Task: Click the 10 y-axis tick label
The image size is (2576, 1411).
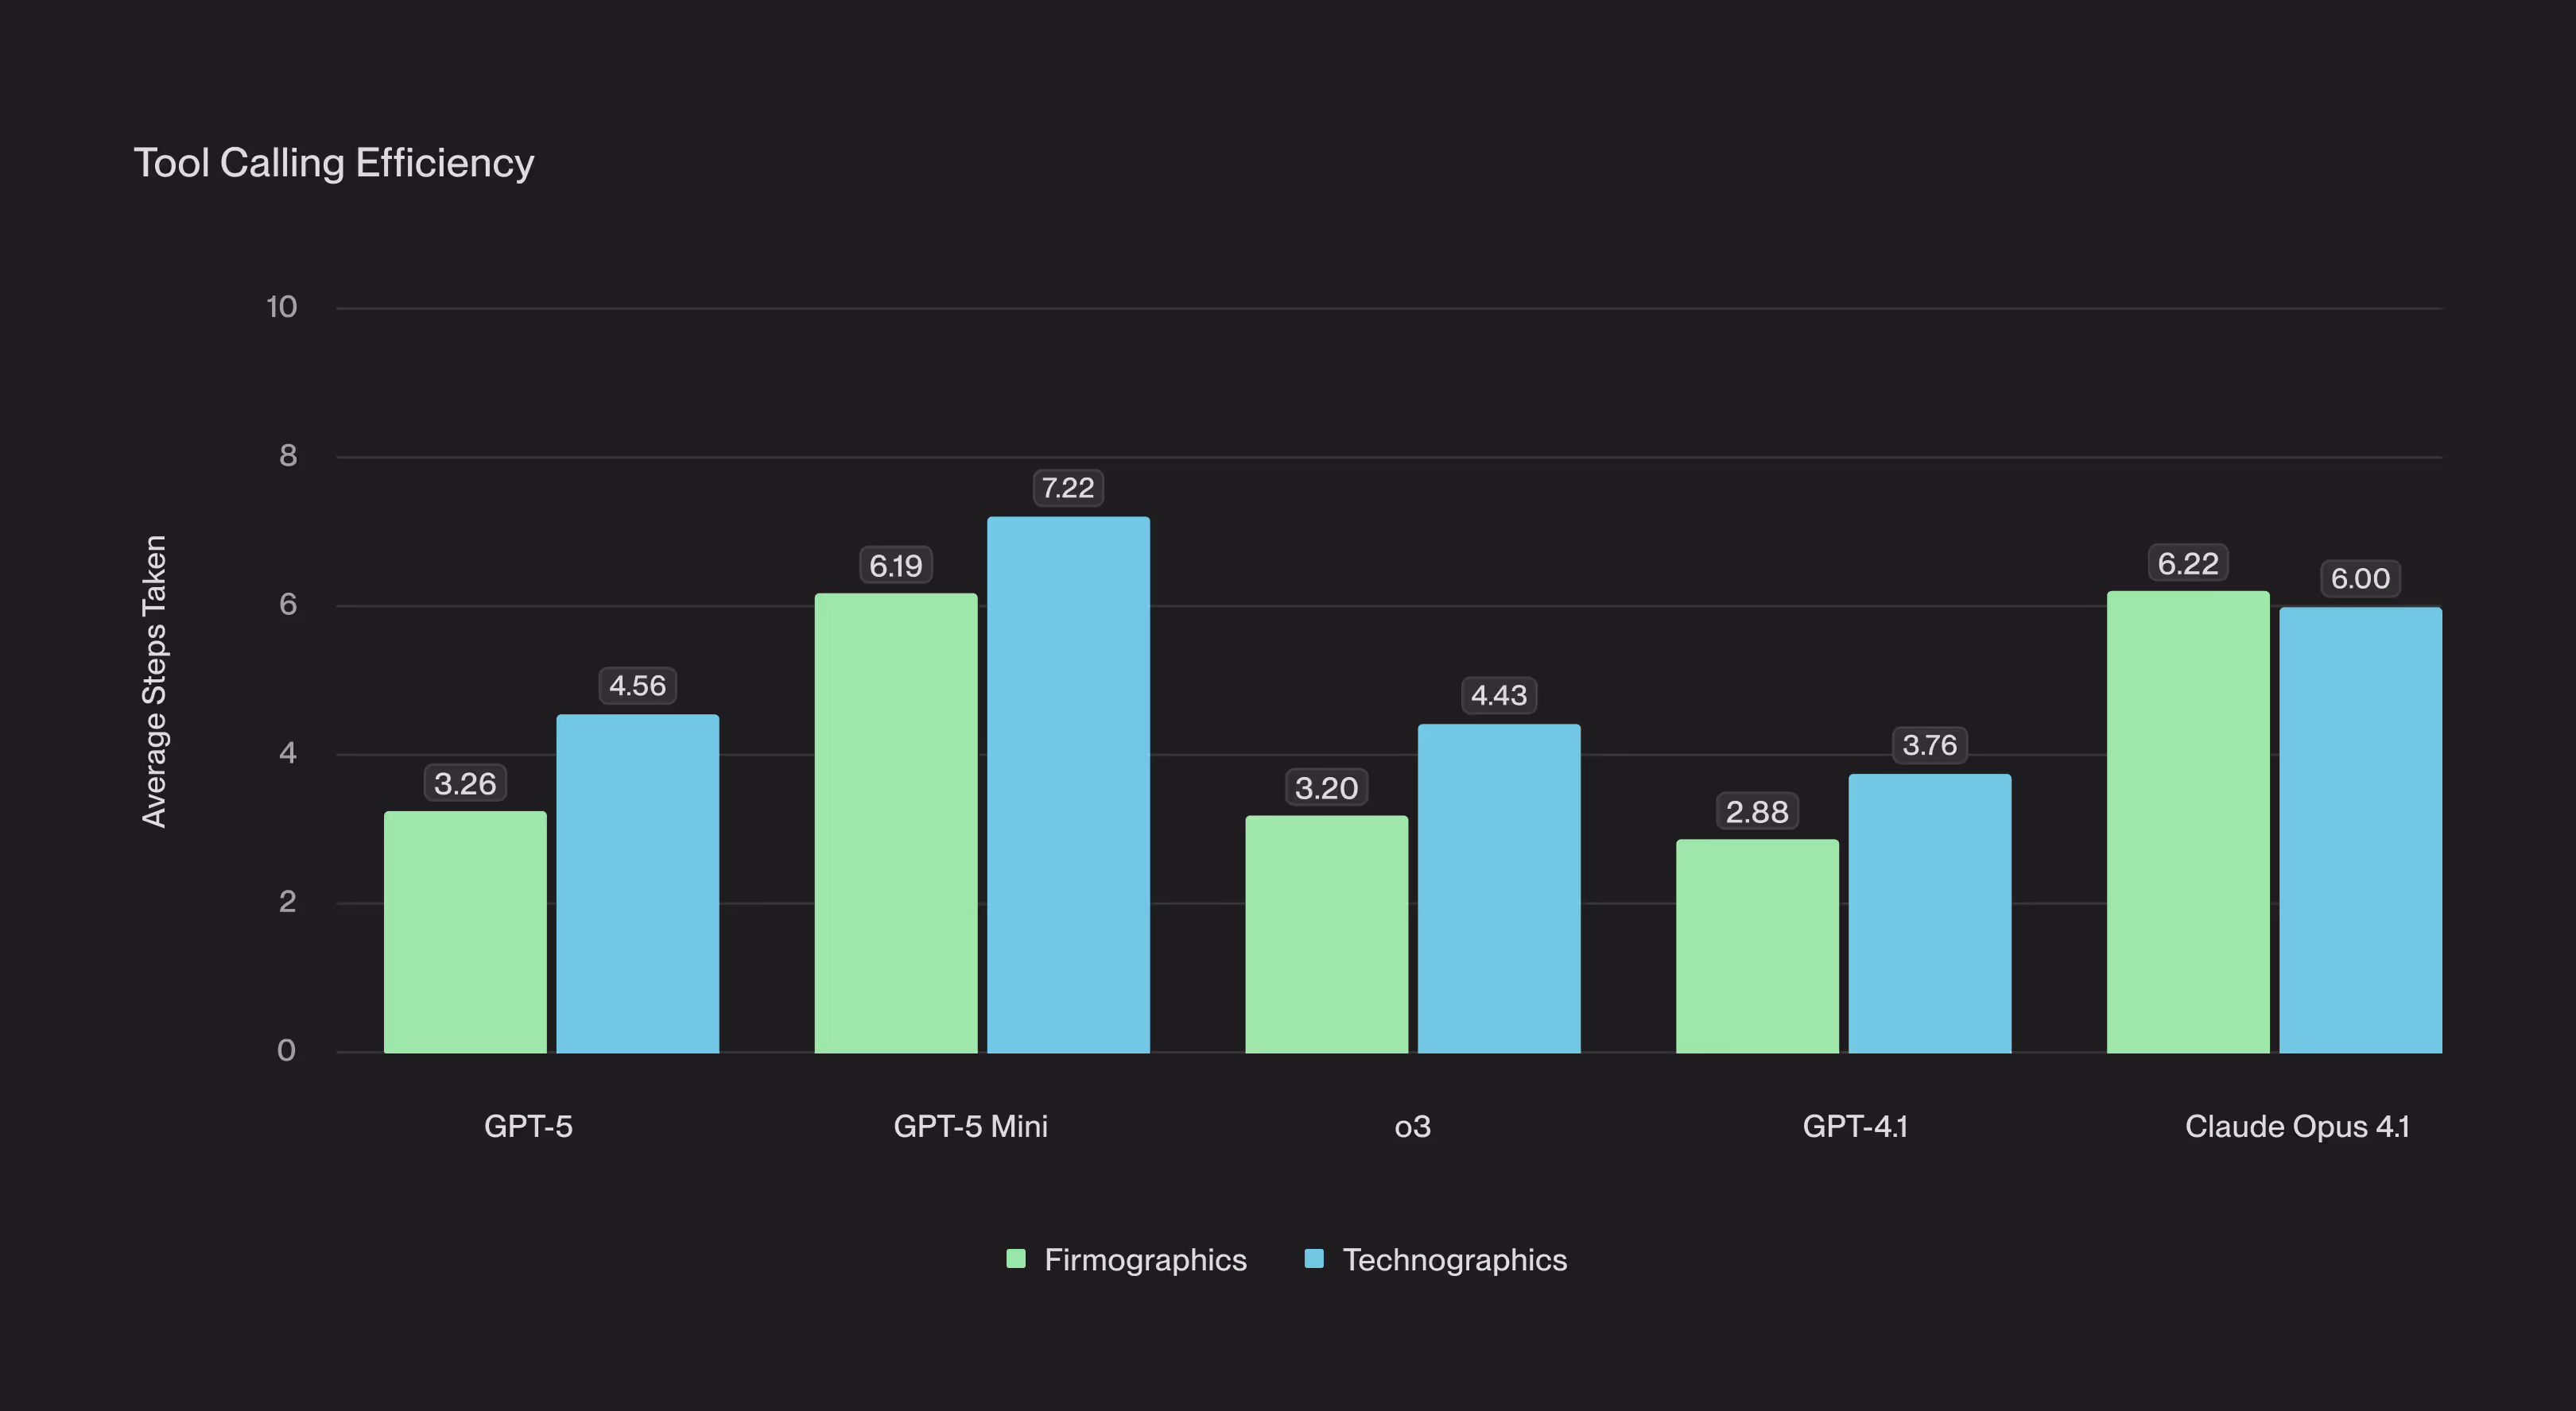Action: pos(282,307)
